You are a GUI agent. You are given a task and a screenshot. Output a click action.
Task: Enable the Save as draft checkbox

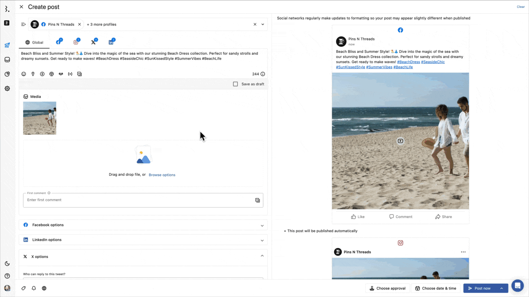236,84
